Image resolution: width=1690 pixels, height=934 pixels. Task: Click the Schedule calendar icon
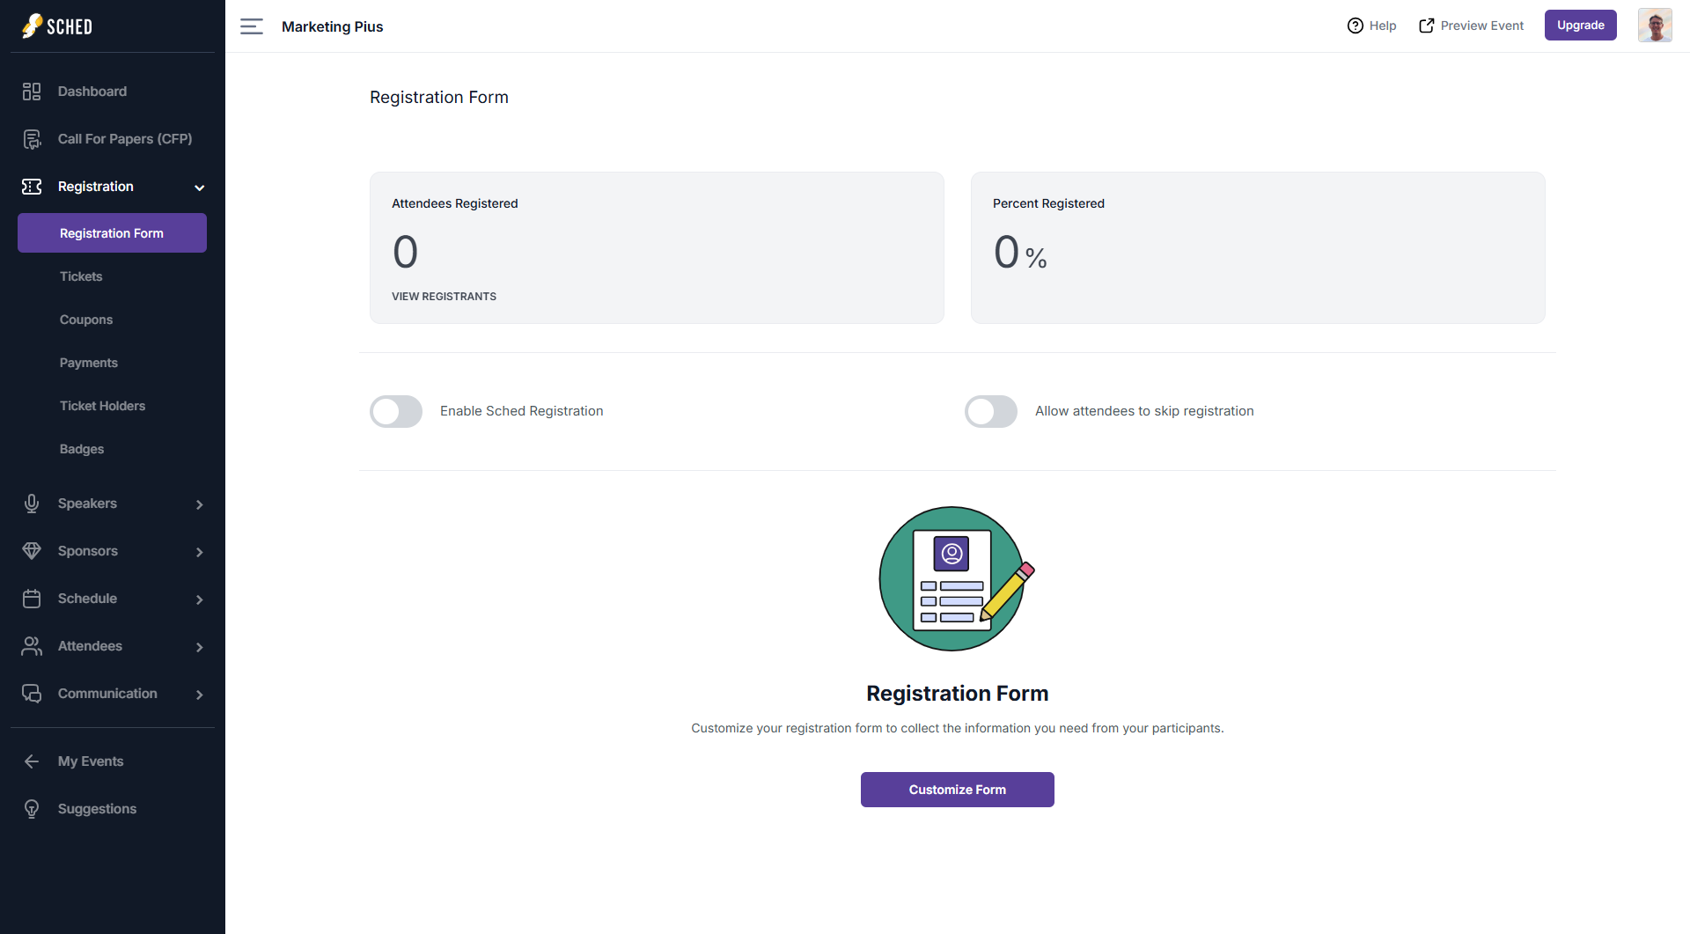tap(32, 599)
